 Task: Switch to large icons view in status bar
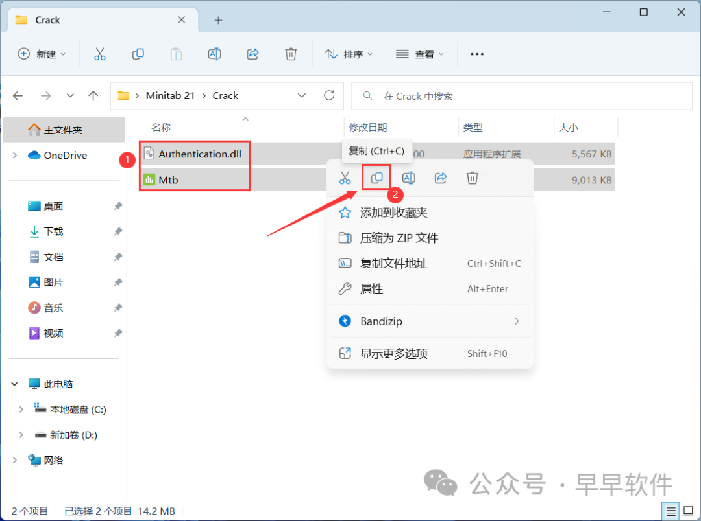688,511
